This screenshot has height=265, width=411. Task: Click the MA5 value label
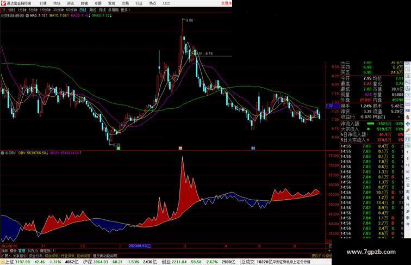click(39, 16)
